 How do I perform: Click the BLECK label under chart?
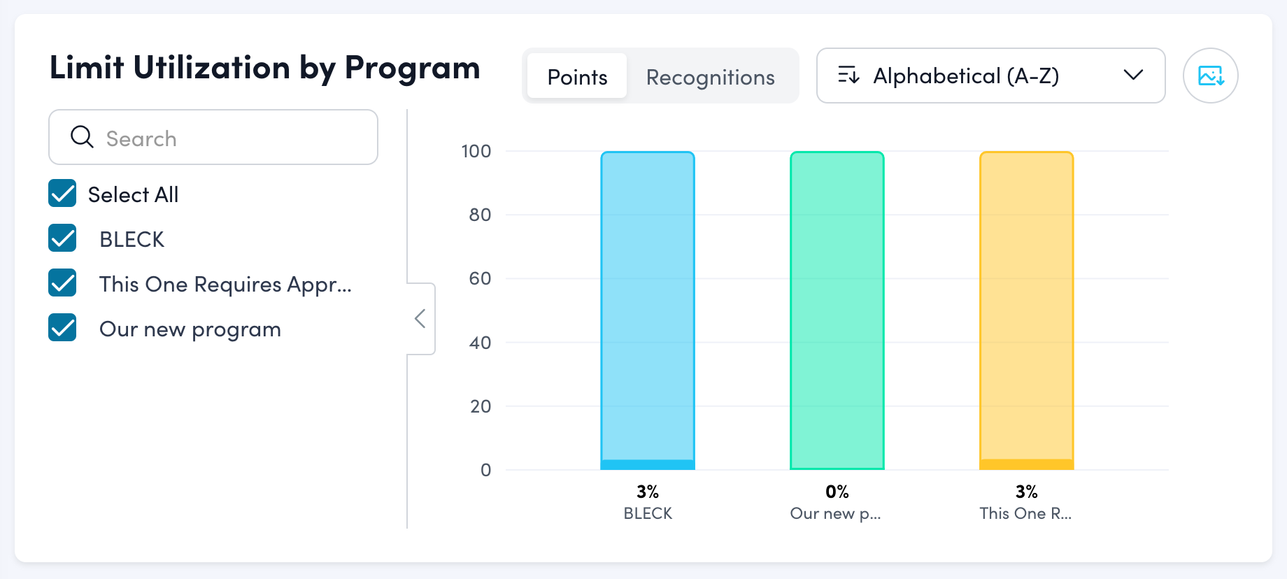pos(648,514)
